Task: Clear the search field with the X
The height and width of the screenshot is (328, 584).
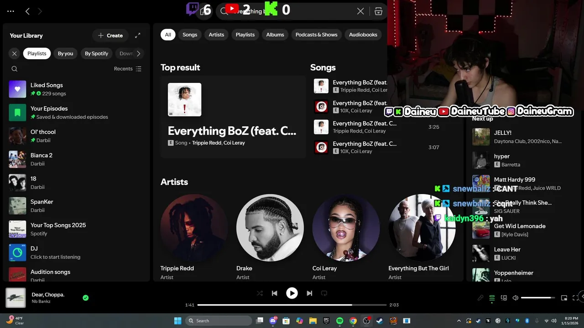Action: (360, 11)
